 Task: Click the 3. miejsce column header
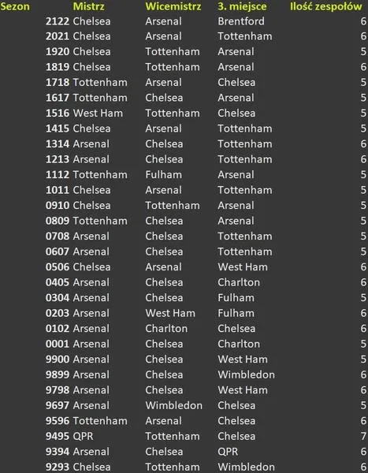click(x=242, y=6)
